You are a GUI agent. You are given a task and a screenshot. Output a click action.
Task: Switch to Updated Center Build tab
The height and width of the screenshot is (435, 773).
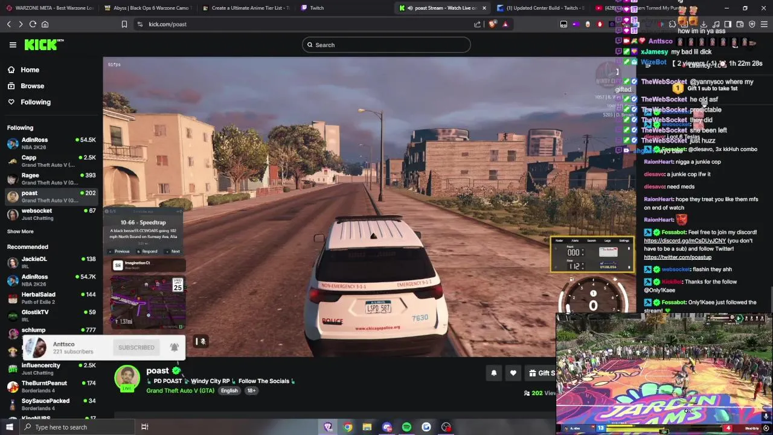[x=541, y=8]
